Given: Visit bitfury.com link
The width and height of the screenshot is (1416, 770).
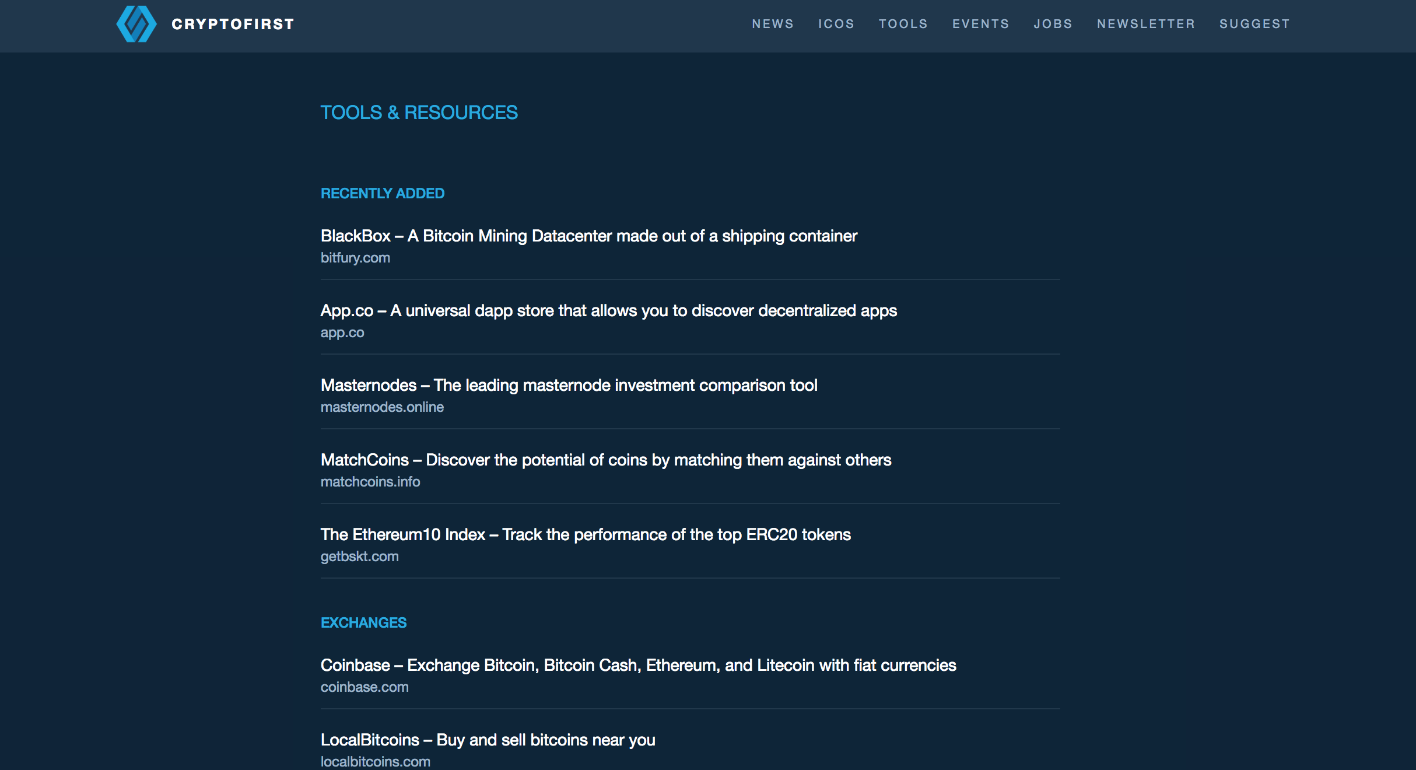Looking at the screenshot, I should pyautogui.click(x=355, y=257).
